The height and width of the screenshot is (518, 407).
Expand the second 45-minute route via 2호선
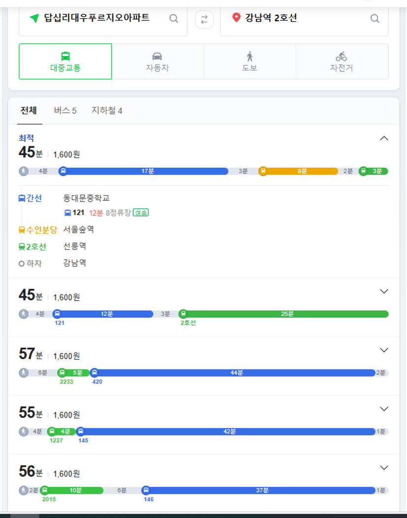(x=384, y=291)
